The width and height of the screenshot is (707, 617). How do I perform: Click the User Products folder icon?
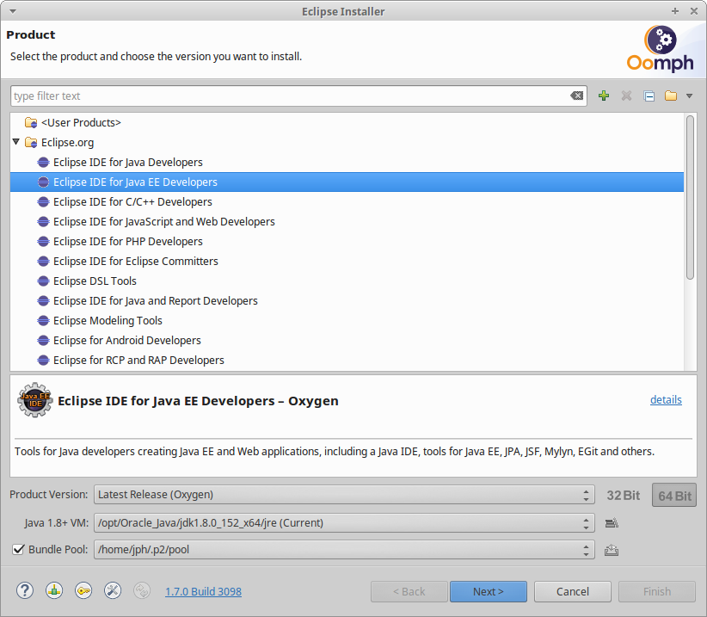click(31, 123)
